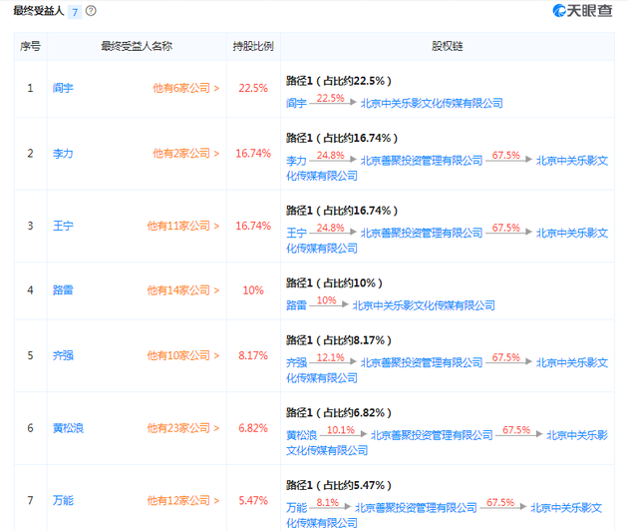Open 路雷's profile name link

tap(63, 290)
